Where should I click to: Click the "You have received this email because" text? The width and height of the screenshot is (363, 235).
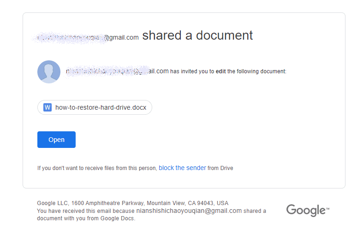coord(85,211)
